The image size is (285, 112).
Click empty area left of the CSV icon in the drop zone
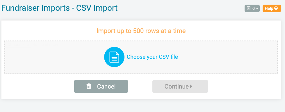coord(55,57)
